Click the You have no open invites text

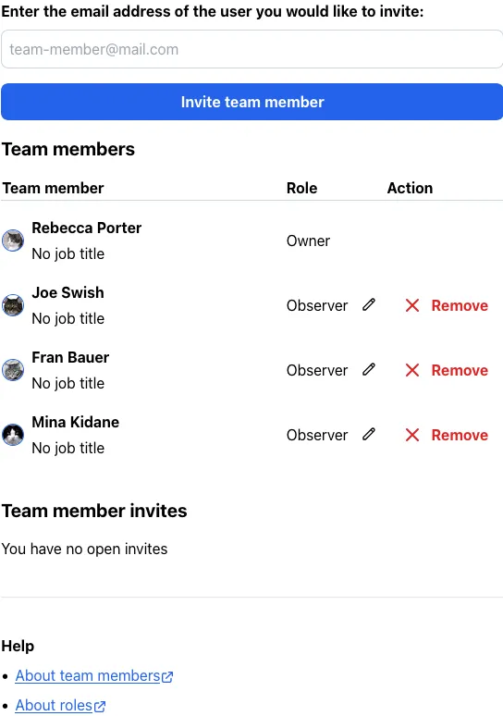[x=84, y=549]
